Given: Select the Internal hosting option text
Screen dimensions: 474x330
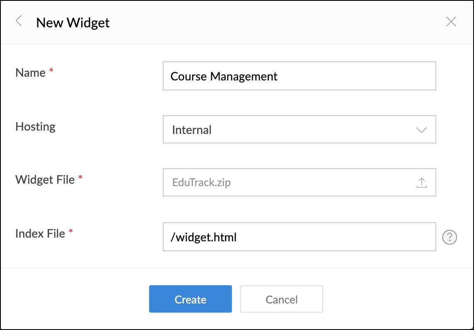Looking at the screenshot, I should pos(192,130).
